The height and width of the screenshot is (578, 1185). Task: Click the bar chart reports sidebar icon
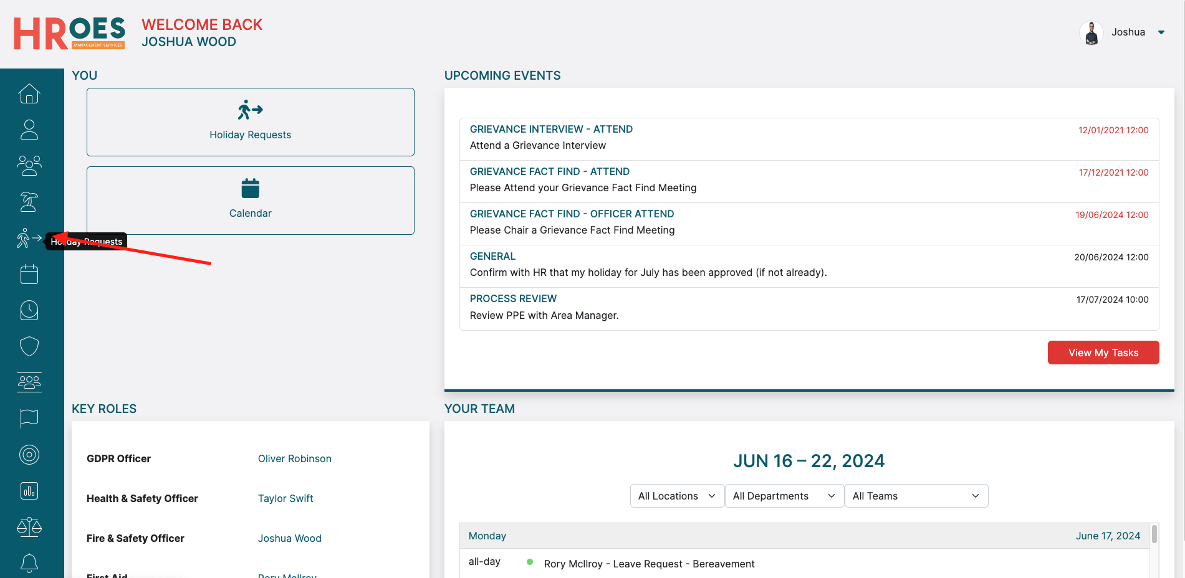tap(29, 491)
